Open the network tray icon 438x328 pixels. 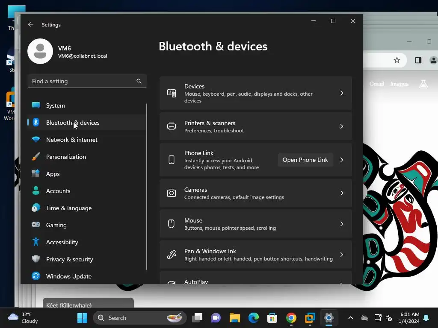click(x=378, y=318)
